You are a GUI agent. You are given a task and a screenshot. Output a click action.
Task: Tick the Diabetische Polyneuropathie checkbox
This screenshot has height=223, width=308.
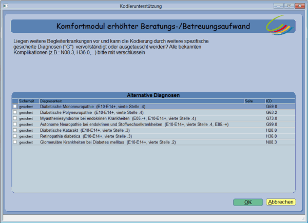point(15,112)
